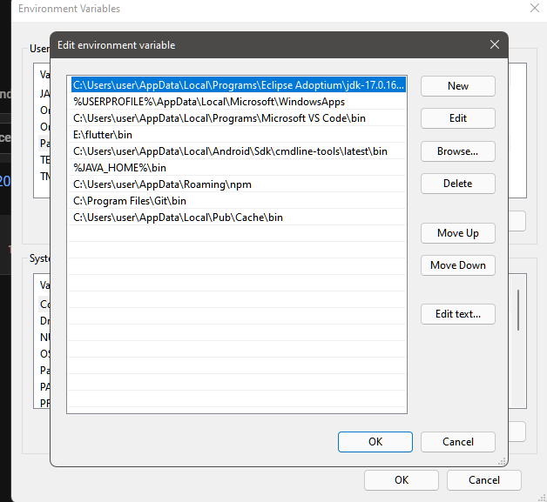Click the New button
Screen dimensions: 547x502
point(457,85)
